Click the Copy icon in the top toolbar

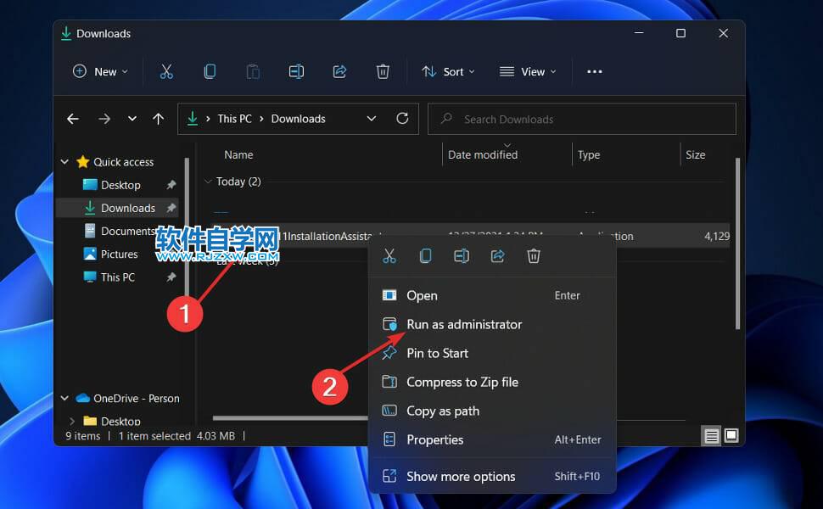(210, 71)
